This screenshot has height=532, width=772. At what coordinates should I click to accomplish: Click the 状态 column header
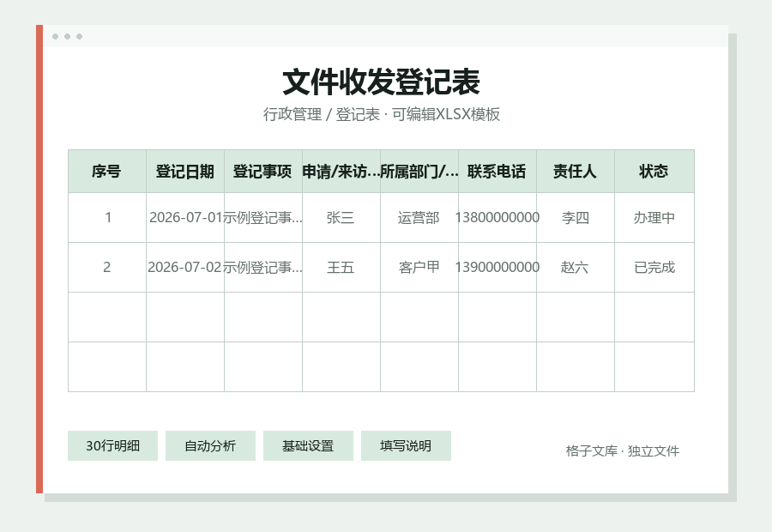pyautogui.click(x=654, y=172)
